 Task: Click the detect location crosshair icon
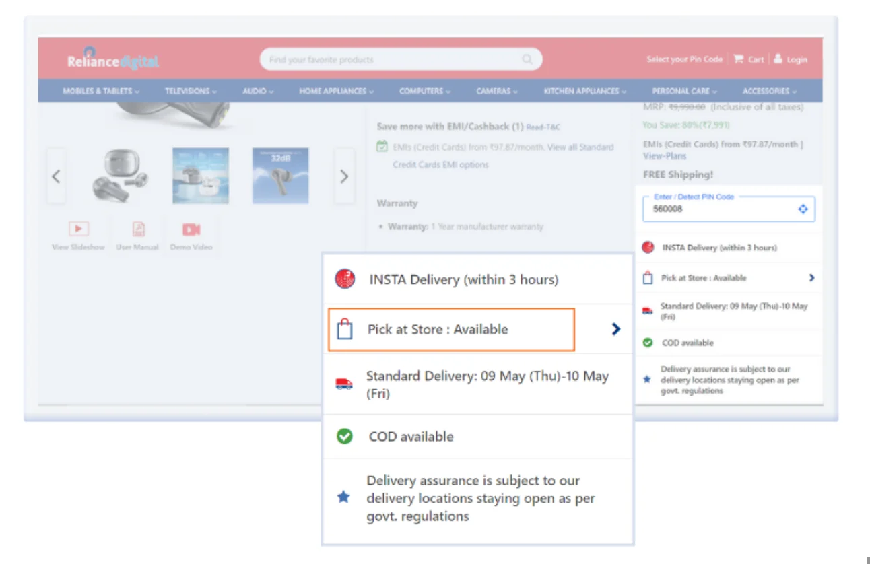[x=803, y=209]
